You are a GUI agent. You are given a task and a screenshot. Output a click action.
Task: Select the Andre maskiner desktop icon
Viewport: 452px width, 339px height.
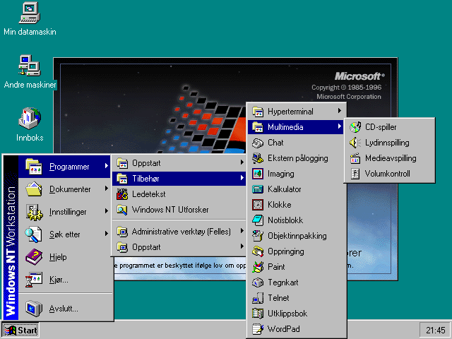click(x=30, y=66)
